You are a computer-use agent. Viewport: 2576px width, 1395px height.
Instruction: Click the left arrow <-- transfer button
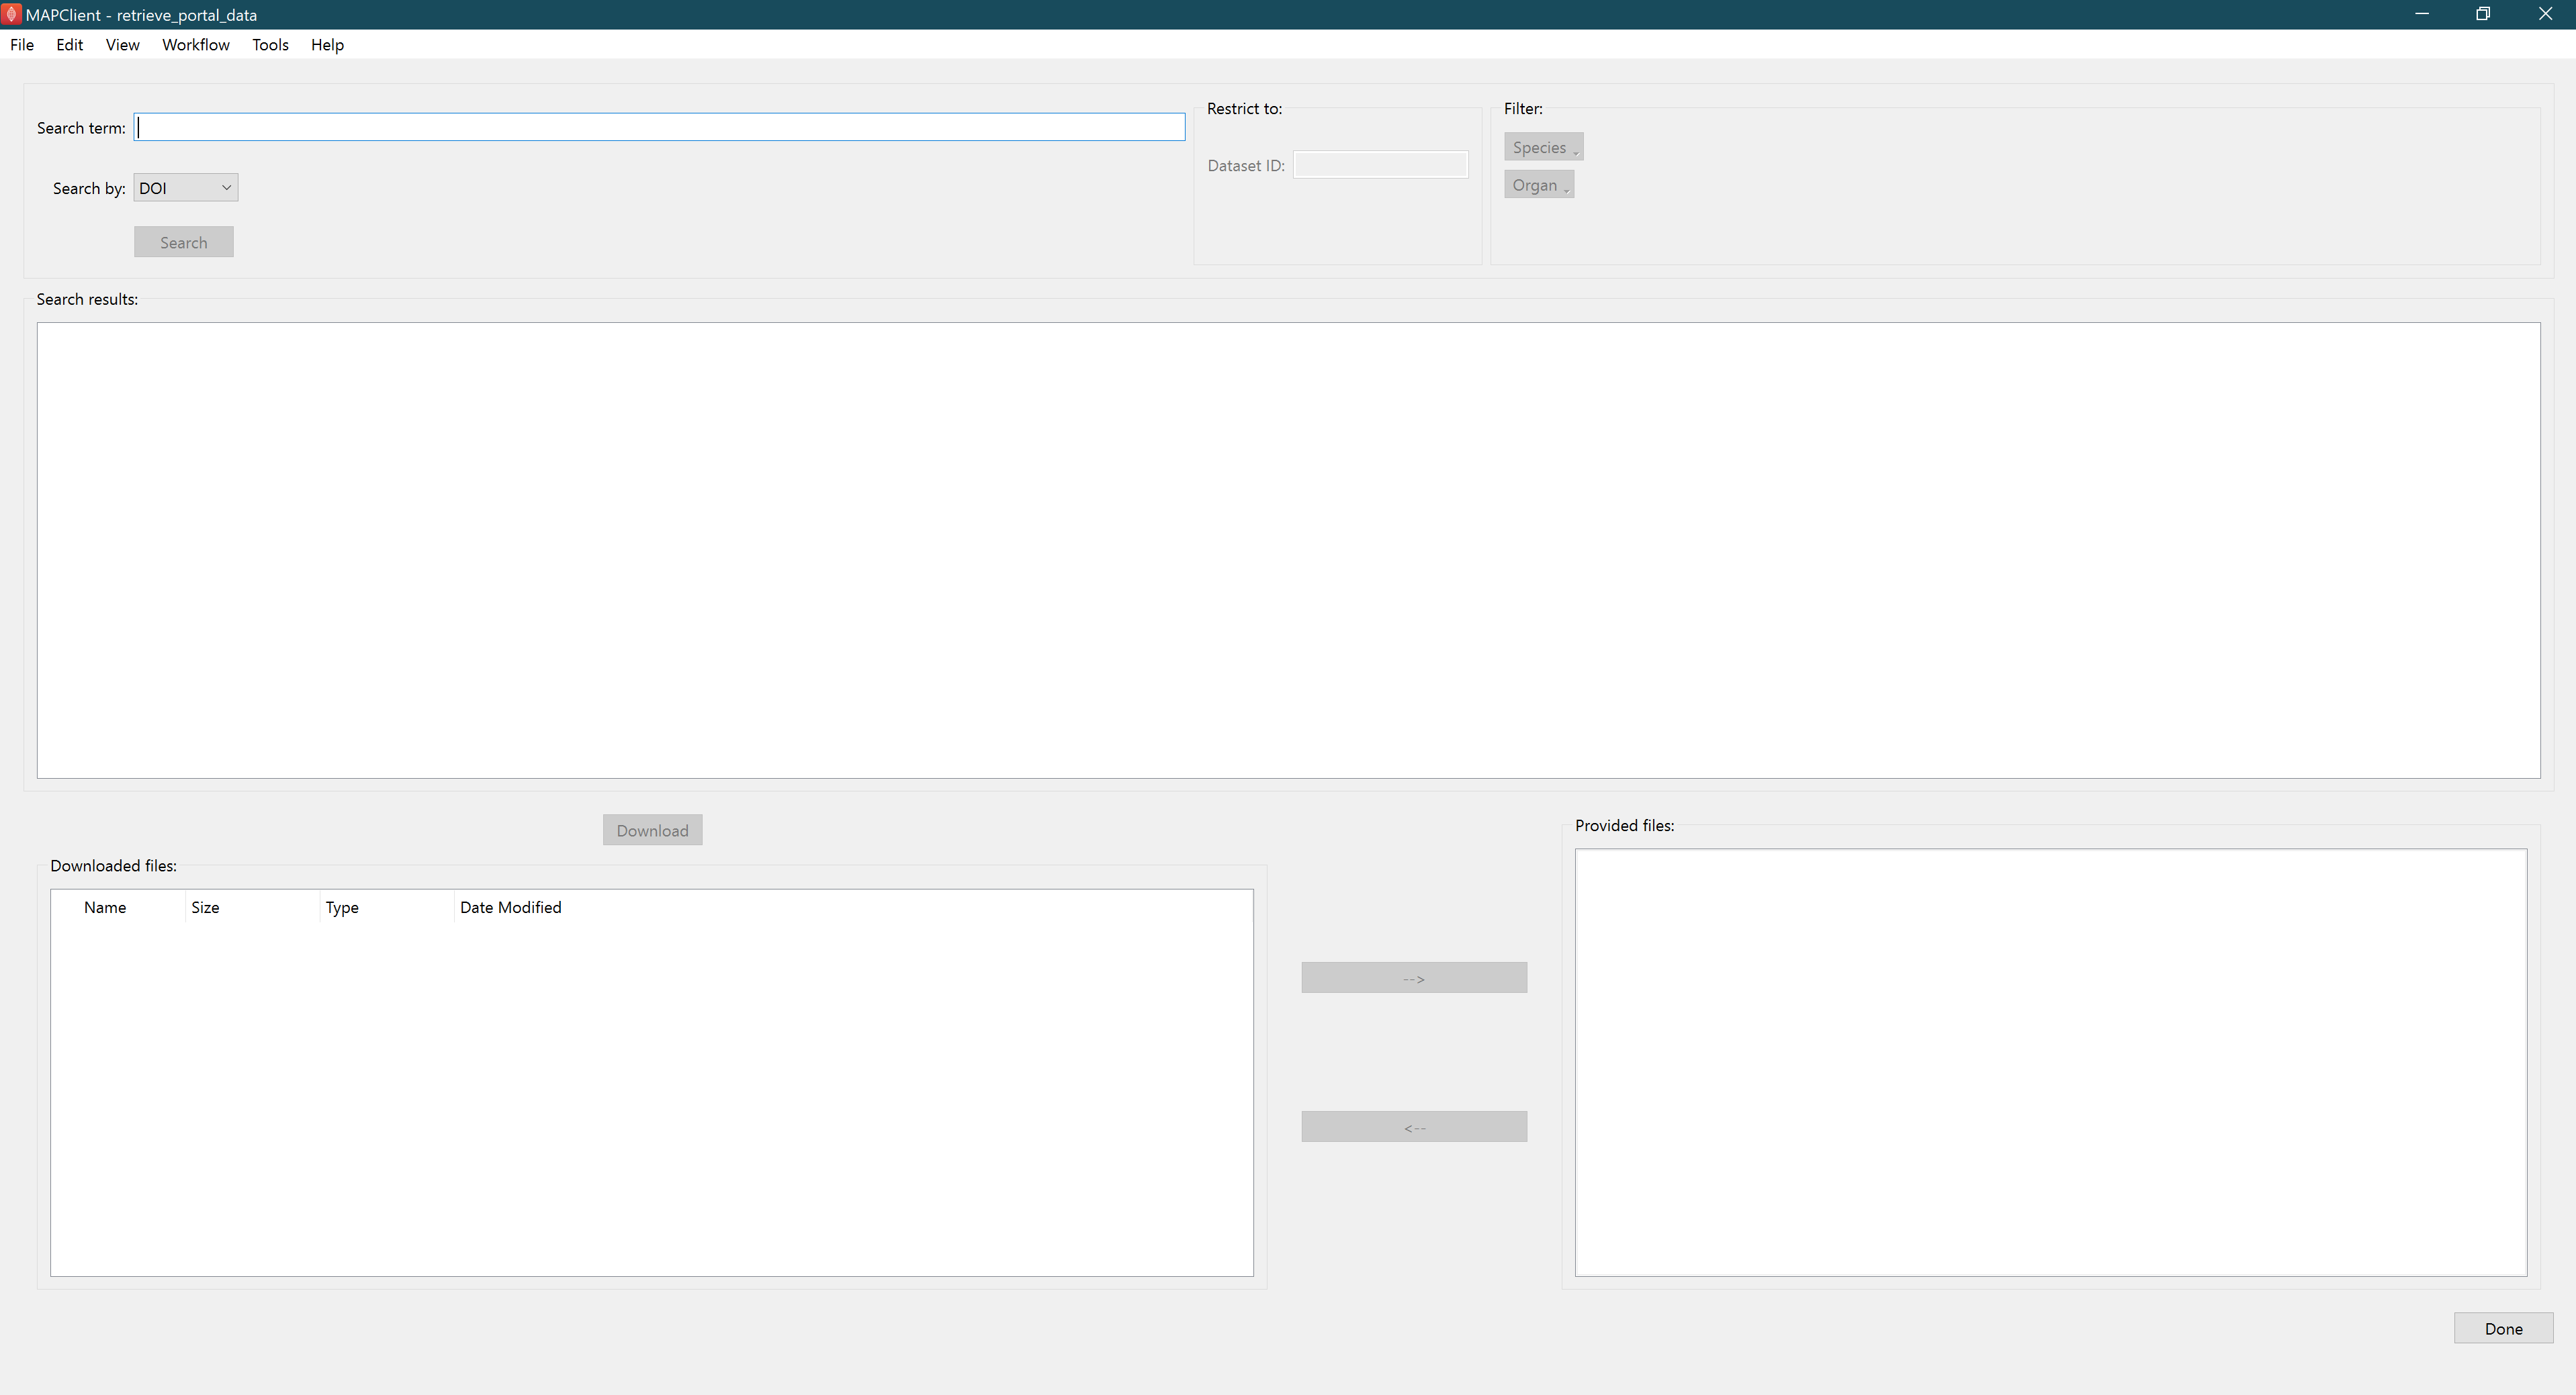click(x=1414, y=1127)
